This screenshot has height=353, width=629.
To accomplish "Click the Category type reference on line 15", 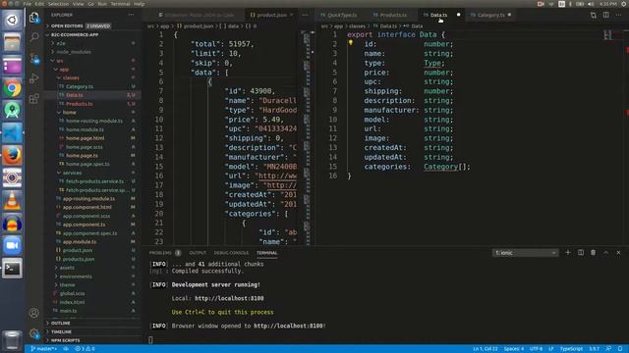I will point(441,167).
